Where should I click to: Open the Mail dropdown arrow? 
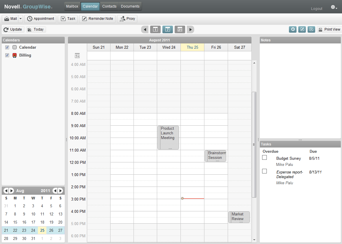pos(20,19)
